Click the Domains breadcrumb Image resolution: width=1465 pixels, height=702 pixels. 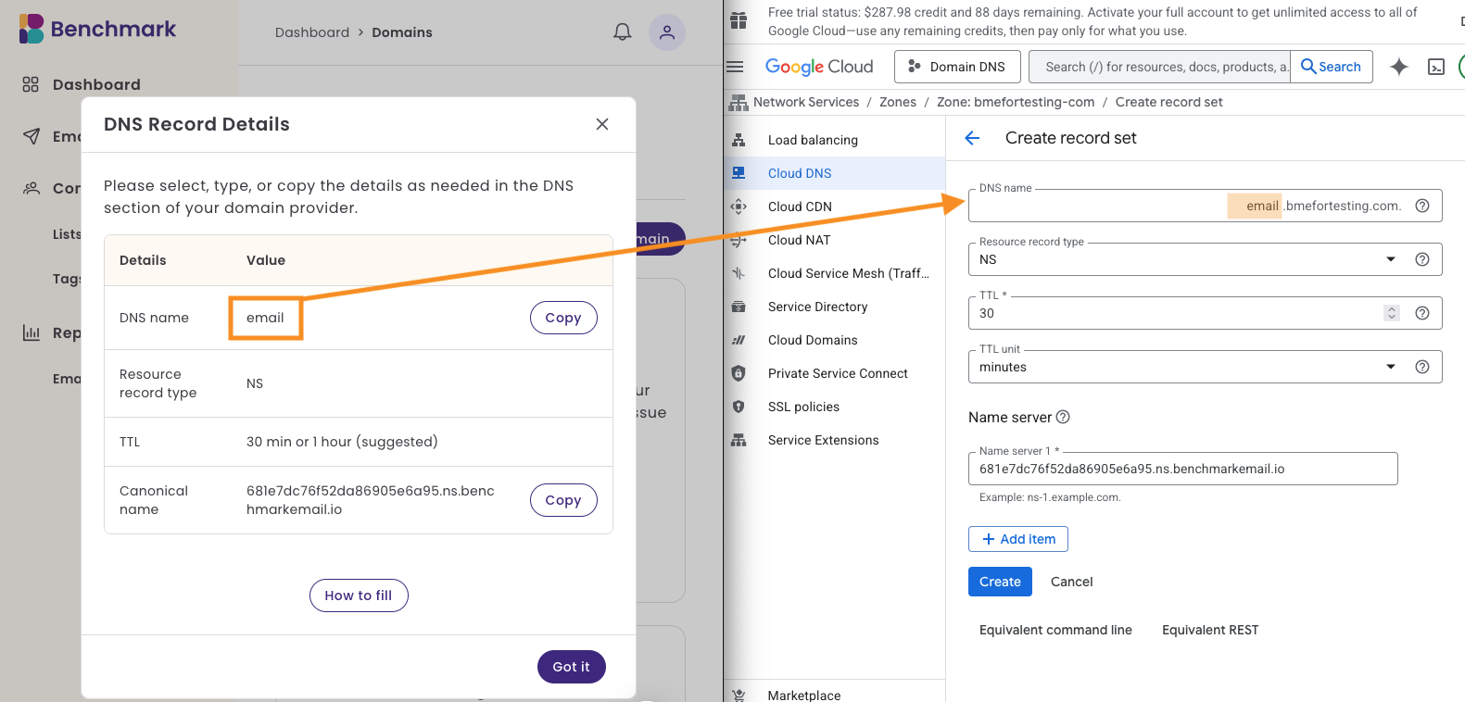click(x=402, y=32)
